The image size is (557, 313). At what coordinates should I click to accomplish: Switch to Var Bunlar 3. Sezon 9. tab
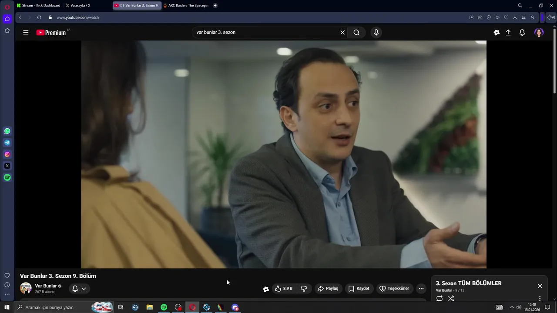pyautogui.click(x=137, y=6)
